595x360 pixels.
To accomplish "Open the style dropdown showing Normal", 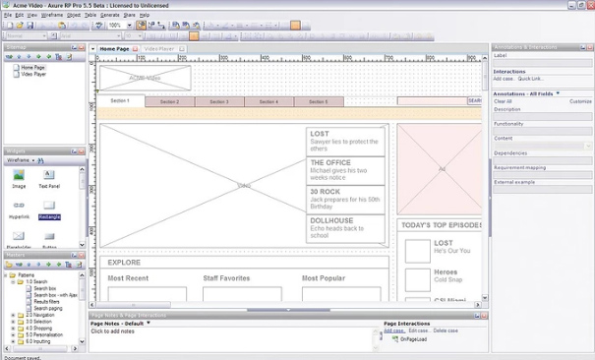I will [44, 36].
